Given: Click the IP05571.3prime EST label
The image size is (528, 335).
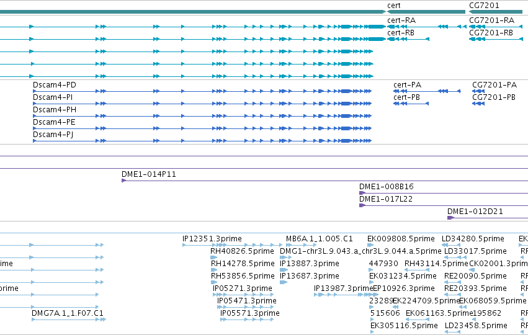Looking at the screenshot, I should (250, 313).
